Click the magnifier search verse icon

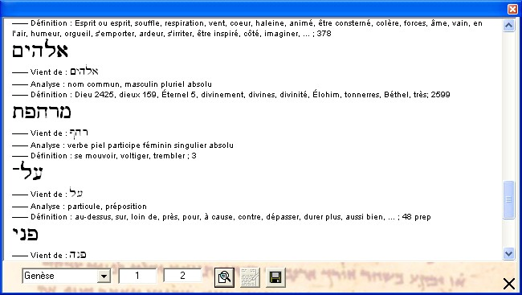click(224, 277)
